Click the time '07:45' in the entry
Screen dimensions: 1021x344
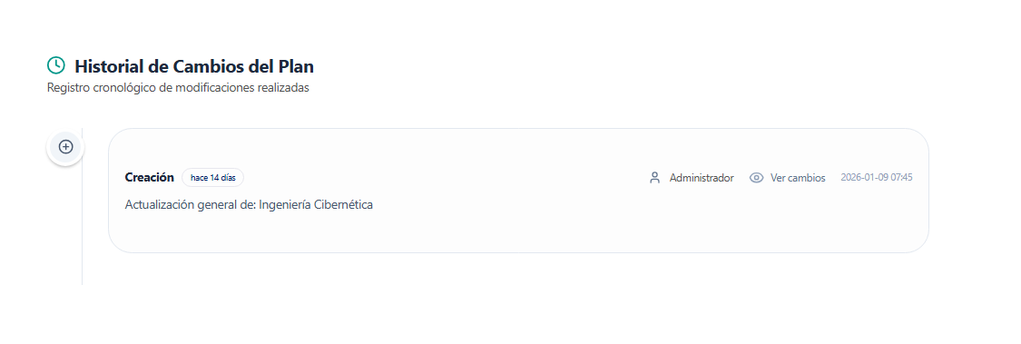(901, 177)
